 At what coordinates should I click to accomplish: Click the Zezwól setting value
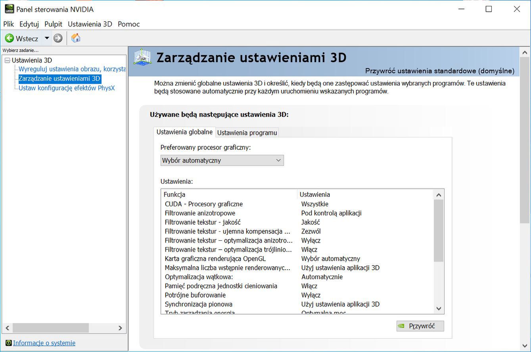point(311,231)
